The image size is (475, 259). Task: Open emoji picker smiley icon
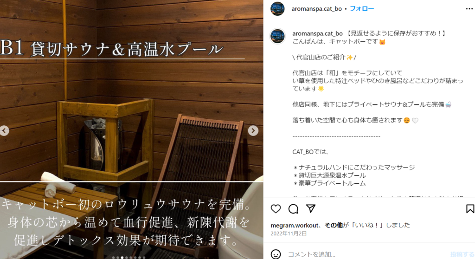(276, 254)
